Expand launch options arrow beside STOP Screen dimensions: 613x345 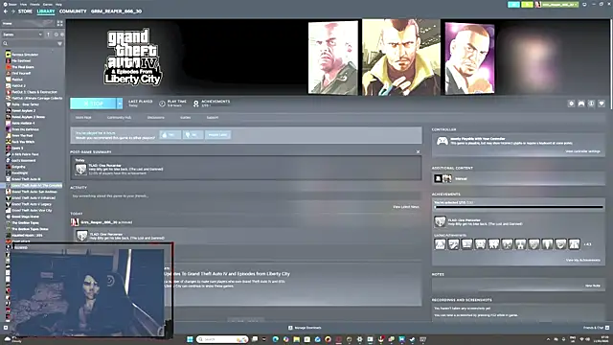pyautogui.click(x=120, y=103)
